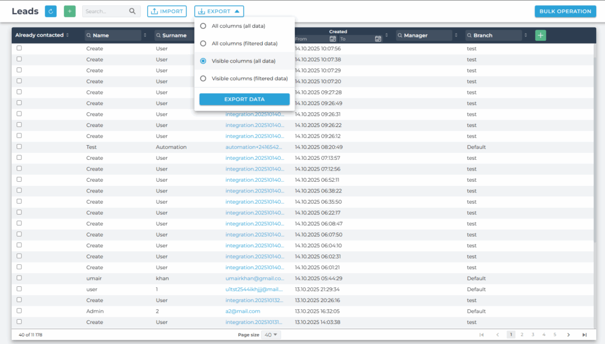Screen dimensions: 605x344
Task: Open the Bulk Operation button
Action: [x=565, y=11]
